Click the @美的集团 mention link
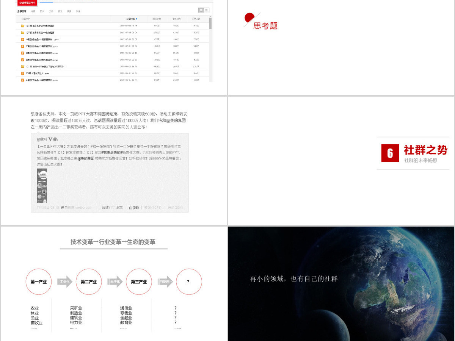Screen dimensions: 455x341 (x=86, y=159)
